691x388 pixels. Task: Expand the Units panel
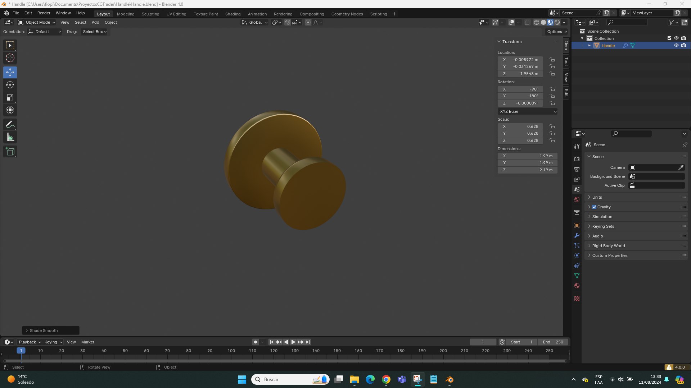pyautogui.click(x=597, y=197)
